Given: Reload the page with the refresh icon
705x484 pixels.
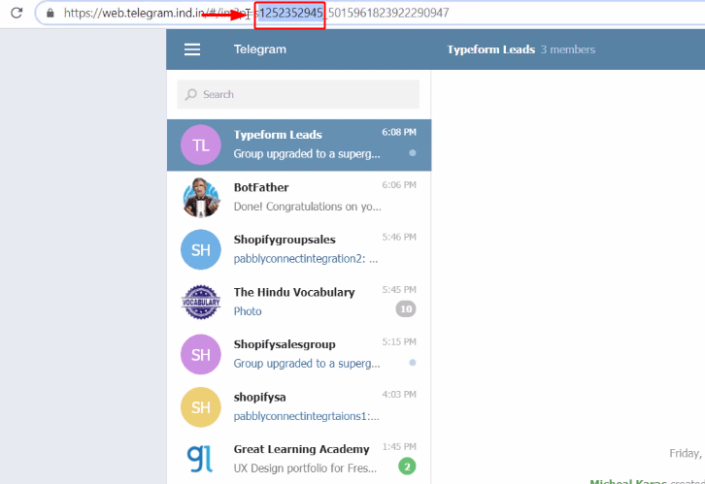Looking at the screenshot, I should pyautogui.click(x=17, y=13).
